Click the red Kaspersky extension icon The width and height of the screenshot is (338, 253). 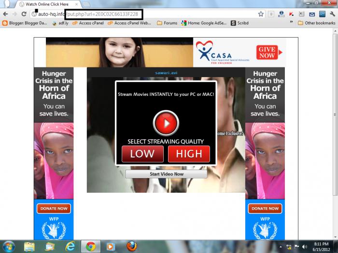tap(291, 14)
